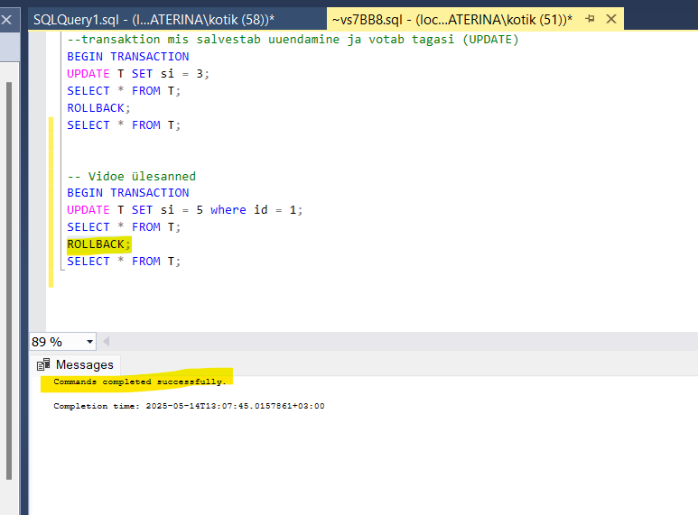Image resolution: width=698 pixels, height=515 pixels.
Task: Click the left panel vertical scrollbar
Action: tap(9, 280)
